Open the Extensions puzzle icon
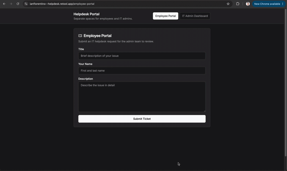This screenshot has width=287, height=171. click(237, 4)
